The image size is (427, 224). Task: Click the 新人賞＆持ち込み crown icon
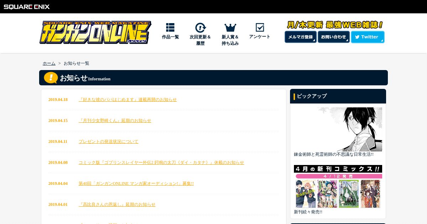click(230, 28)
